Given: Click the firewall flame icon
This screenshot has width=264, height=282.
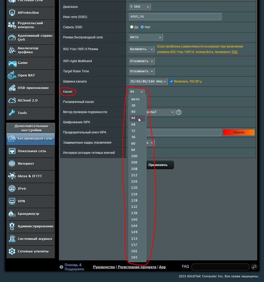Looking at the screenshot, I should coord(12,214).
